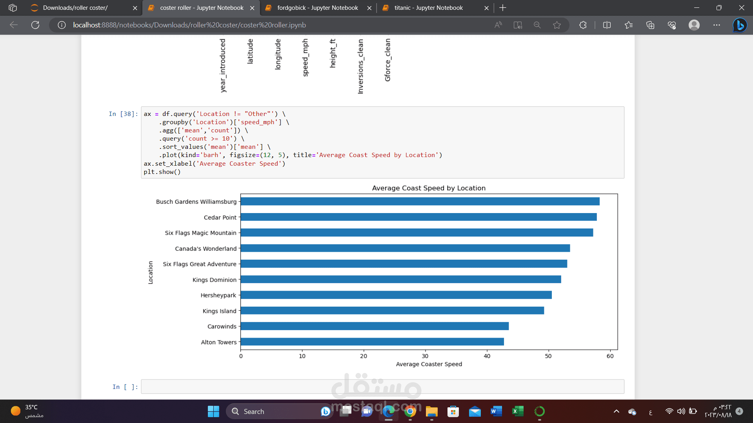This screenshot has width=753, height=423.
Task: Click the taskbar Search box
Action: tap(278, 411)
